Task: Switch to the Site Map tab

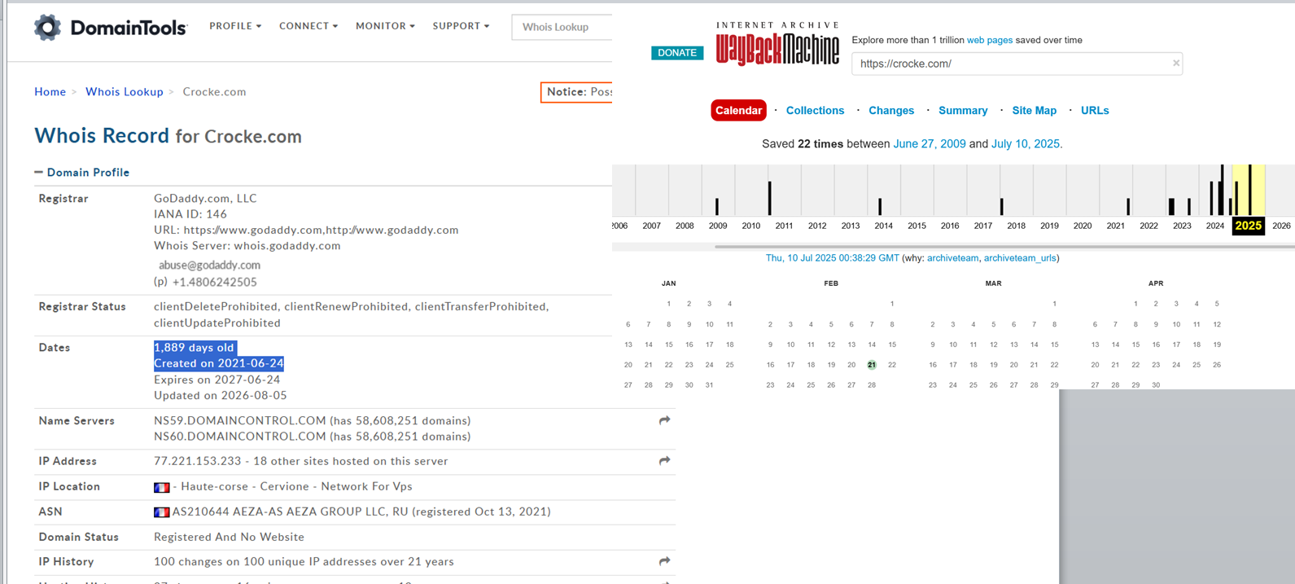Action: (x=1034, y=110)
